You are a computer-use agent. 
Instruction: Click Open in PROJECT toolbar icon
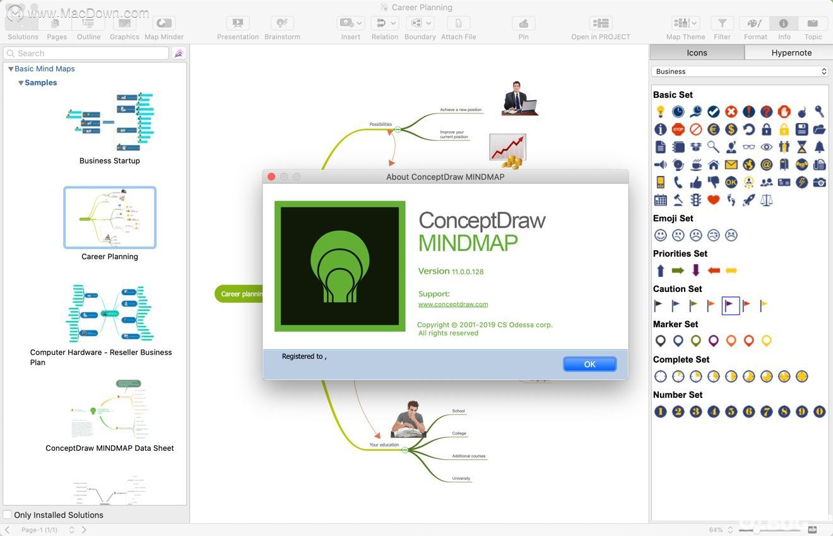pos(601,23)
